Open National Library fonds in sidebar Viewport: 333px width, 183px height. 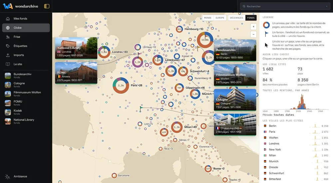click(x=26, y=121)
